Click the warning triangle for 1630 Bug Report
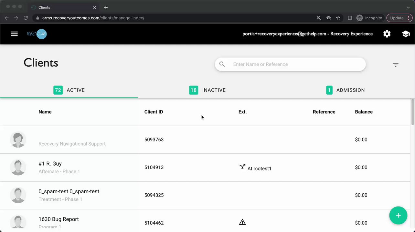Image resolution: width=415 pixels, height=232 pixels. coord(242,222)
